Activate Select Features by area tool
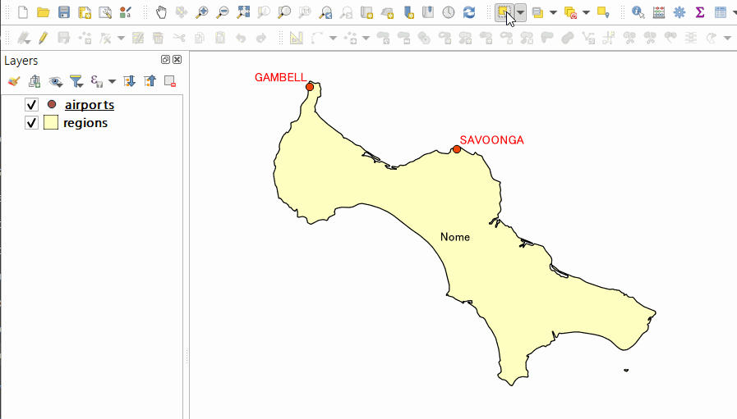Image resolution: width=737 pixels, height=419 pixels. coord(504,12)
